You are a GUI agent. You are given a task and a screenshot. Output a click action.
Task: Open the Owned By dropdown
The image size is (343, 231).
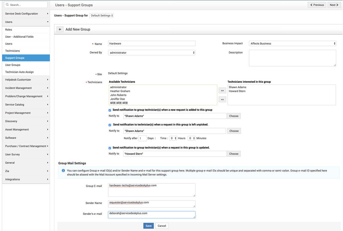click(x=151, y=53)
